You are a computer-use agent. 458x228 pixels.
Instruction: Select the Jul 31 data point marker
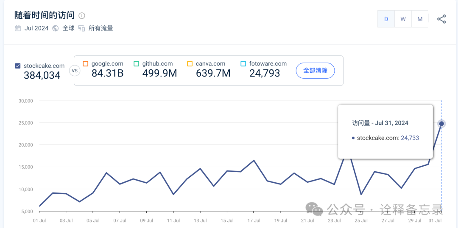click(441, 124)
